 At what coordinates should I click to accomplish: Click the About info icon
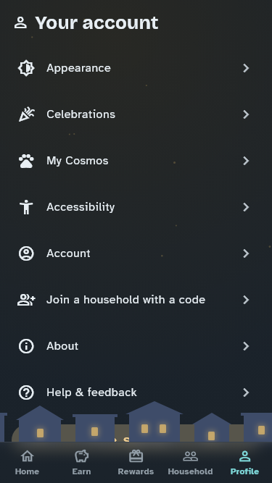(26, 346)
